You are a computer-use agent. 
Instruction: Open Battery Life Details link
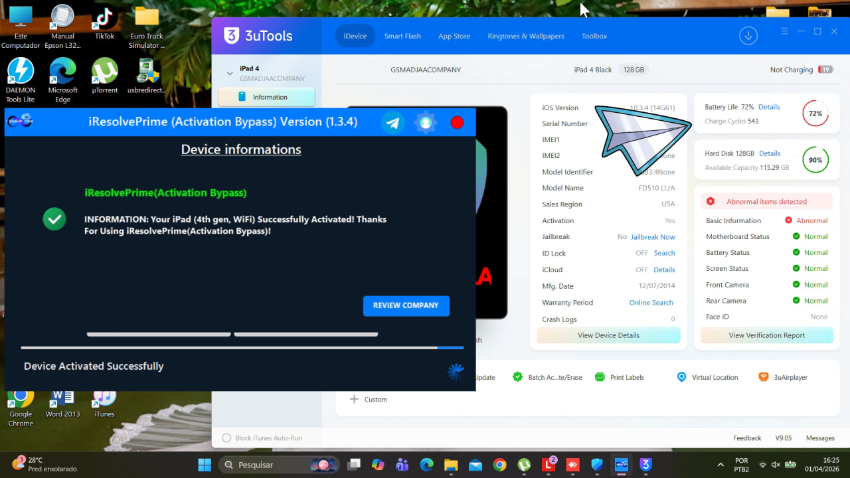(769, 107)
